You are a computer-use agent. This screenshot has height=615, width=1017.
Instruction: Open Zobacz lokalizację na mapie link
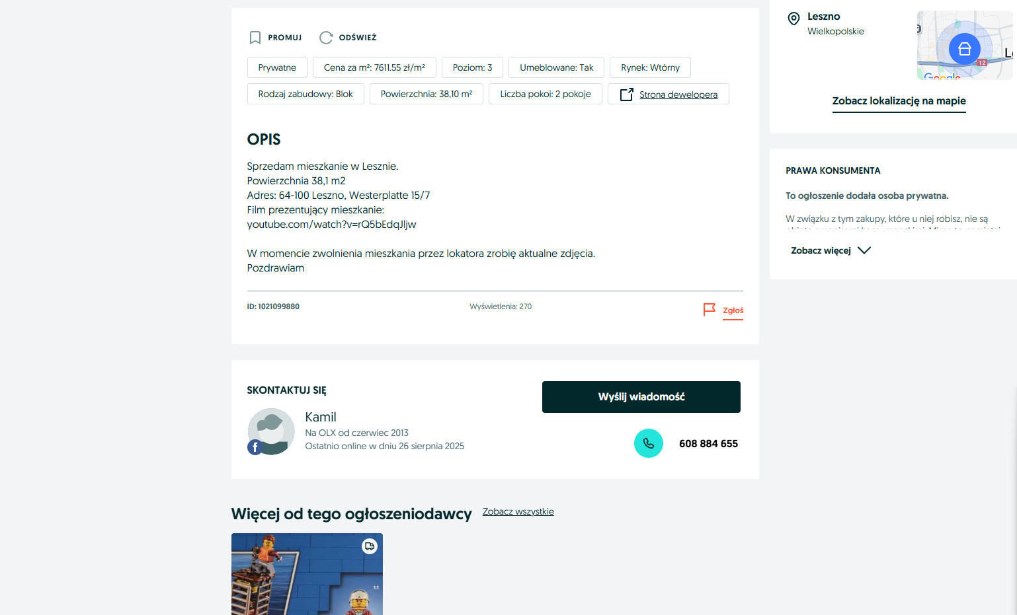899,101
